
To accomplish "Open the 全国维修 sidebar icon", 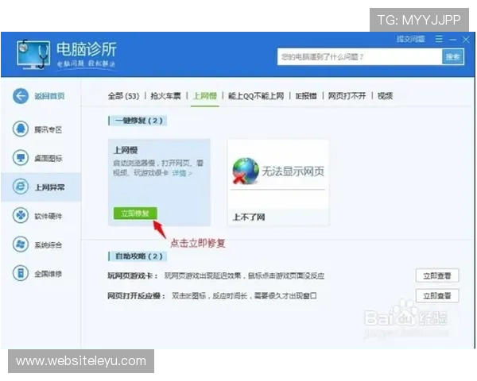I will tap(21, 273).
